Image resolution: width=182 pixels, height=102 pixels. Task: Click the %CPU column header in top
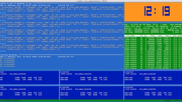click(x=175, y=36)
